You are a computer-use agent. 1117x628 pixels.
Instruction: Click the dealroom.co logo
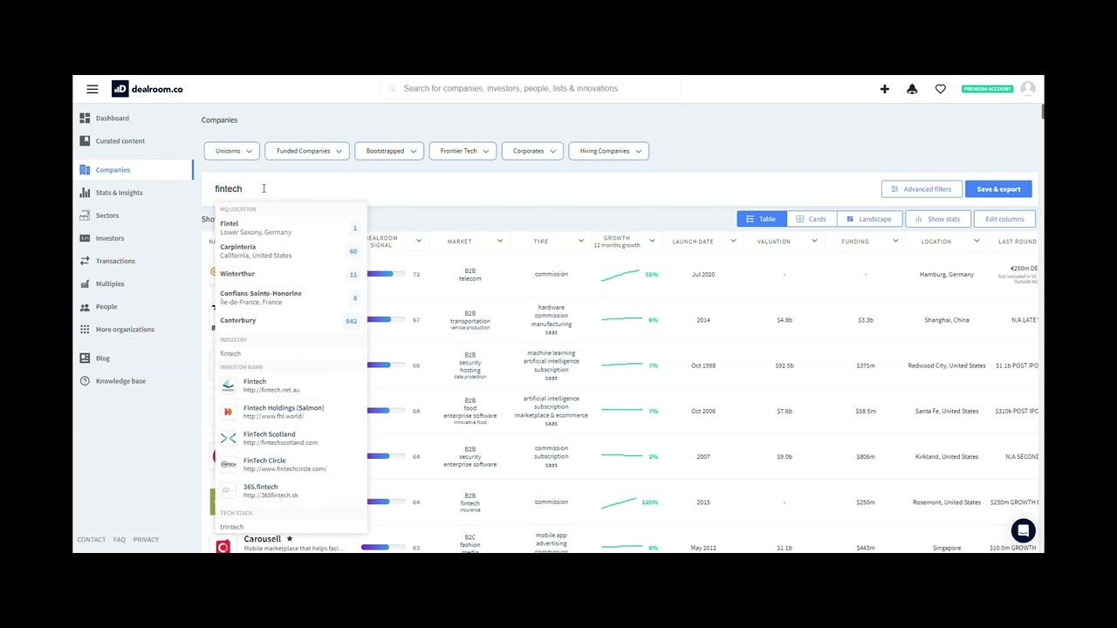tap(147, 89)
